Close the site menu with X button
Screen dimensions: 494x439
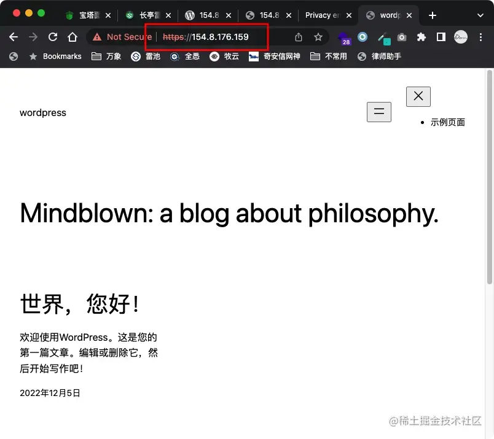(x=418, y=96)
